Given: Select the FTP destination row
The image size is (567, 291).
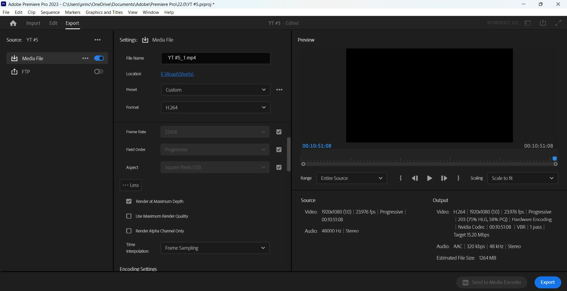Looking at the screenshot, I should pos(57,71).
